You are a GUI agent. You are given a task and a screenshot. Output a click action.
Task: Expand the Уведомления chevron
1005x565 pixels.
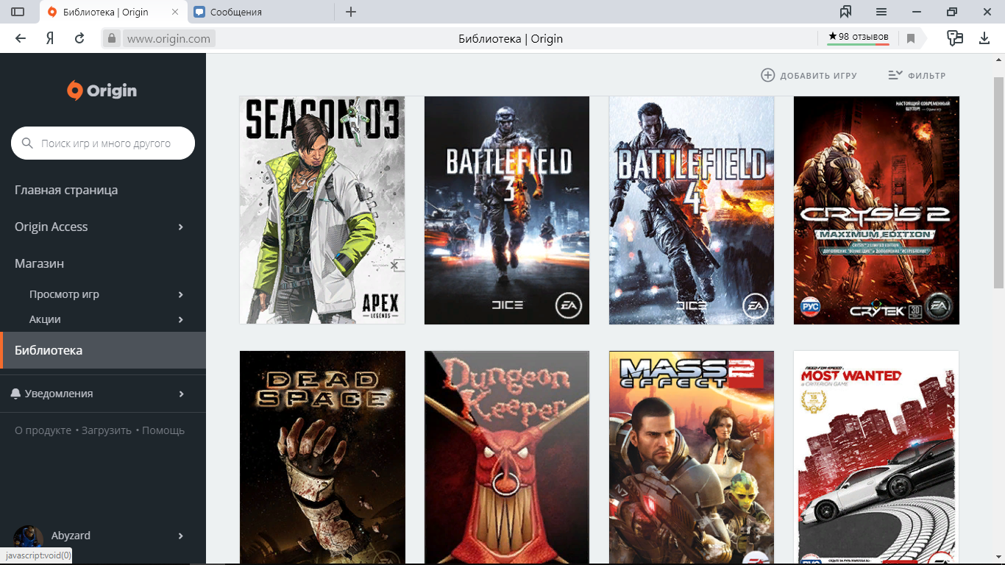tap(181, 394)
